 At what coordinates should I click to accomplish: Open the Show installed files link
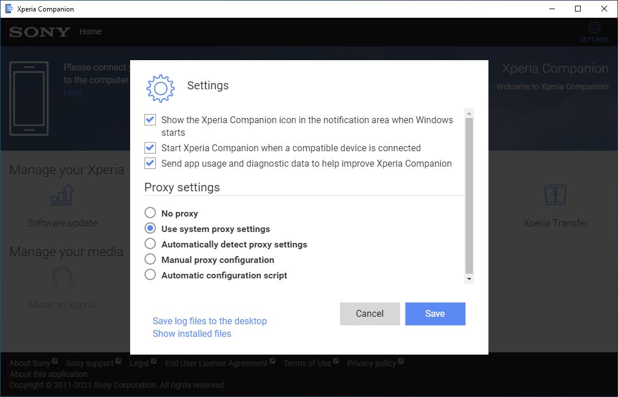192,333
